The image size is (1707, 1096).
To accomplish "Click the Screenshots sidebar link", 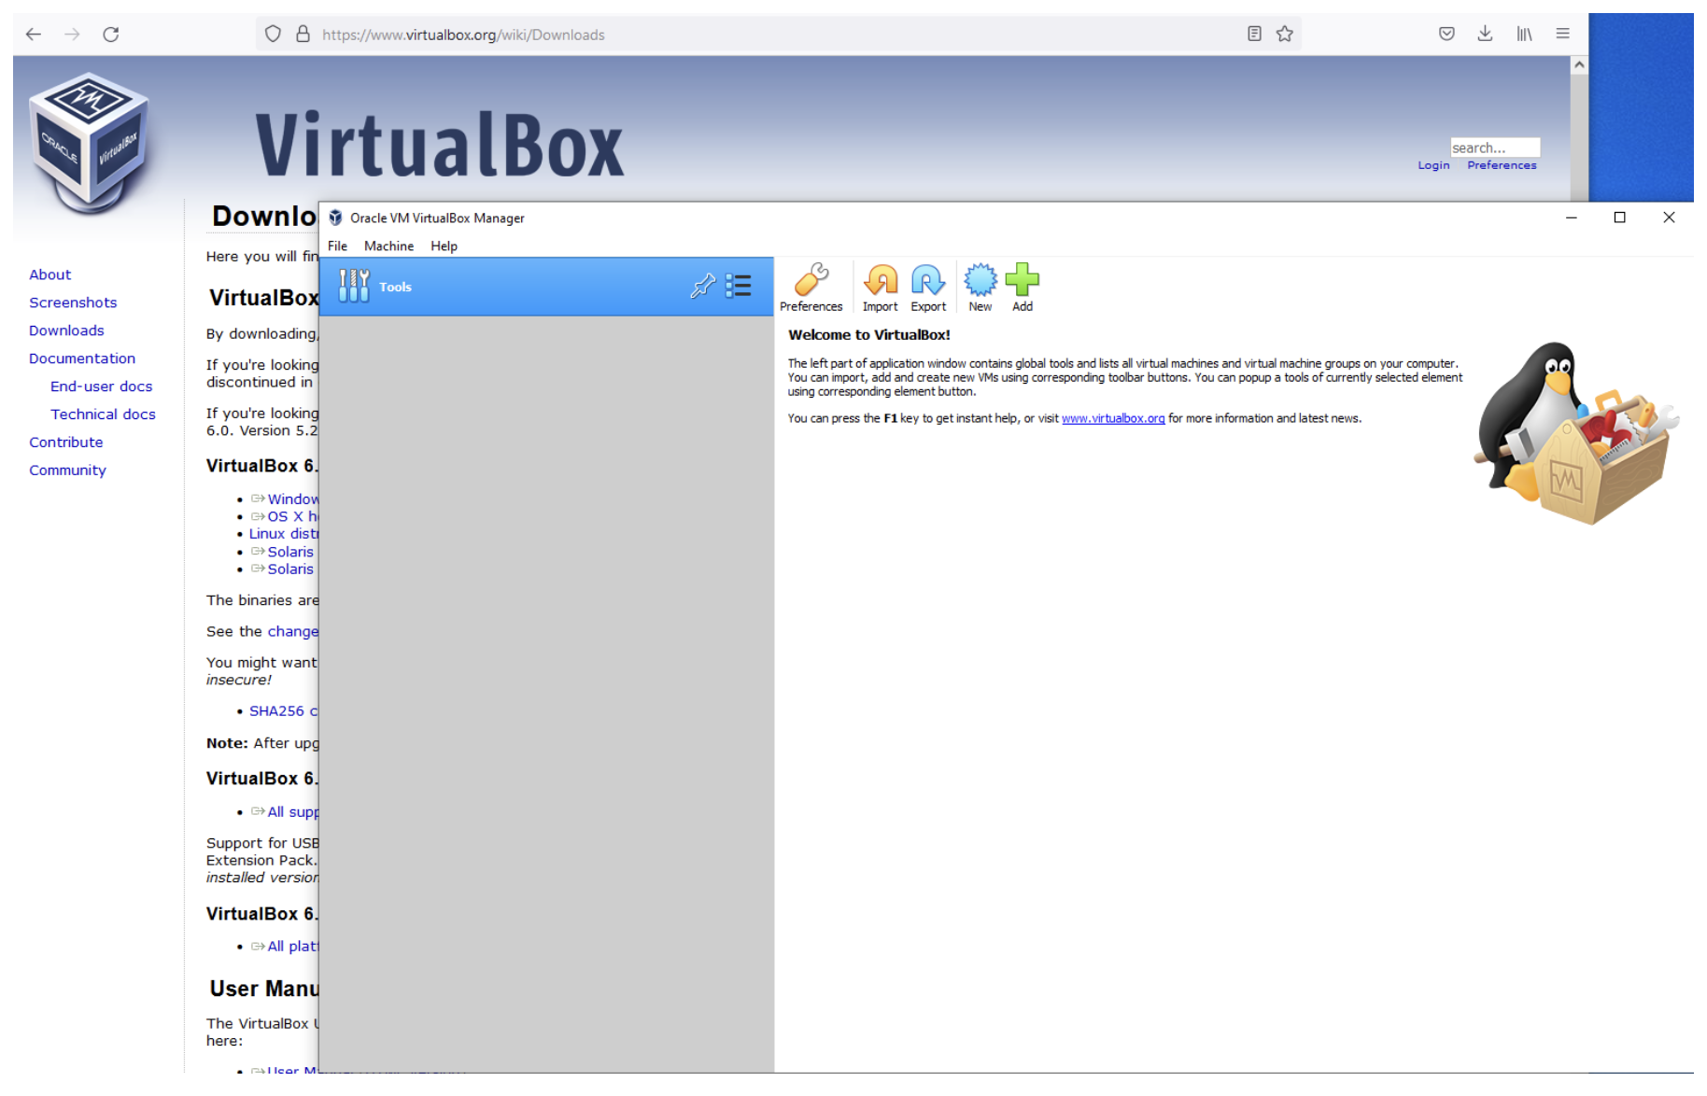I will click(73, 302).
